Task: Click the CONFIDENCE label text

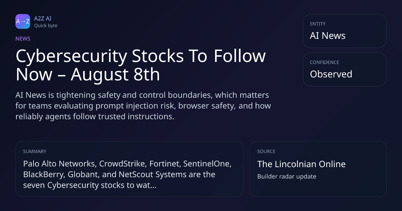Action: [324, 62]
